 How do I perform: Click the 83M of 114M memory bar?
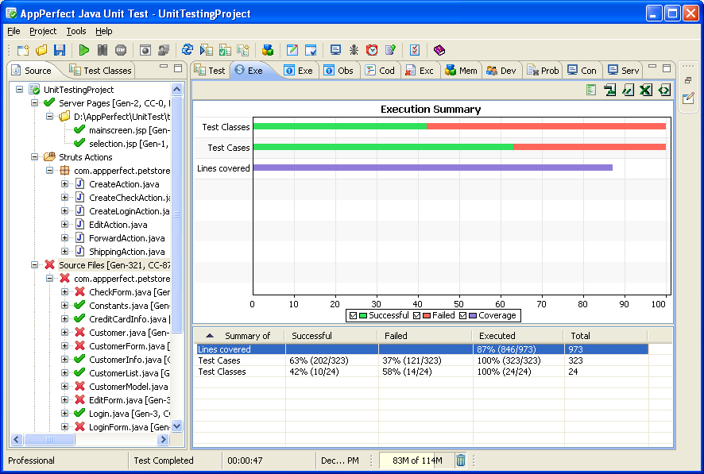coord(416,460)
